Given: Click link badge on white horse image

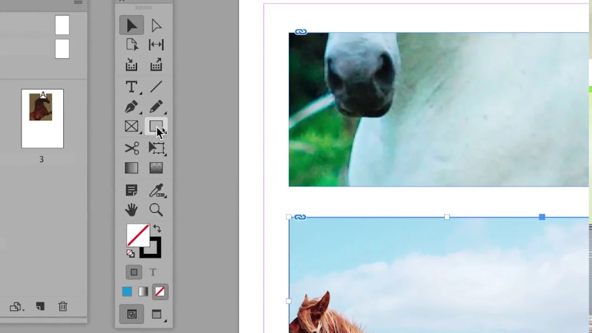Looking at the screenshot, I should click(x=301, y=32).
